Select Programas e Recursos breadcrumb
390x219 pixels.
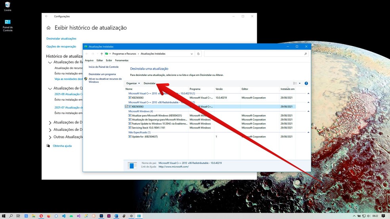[124, 54]
